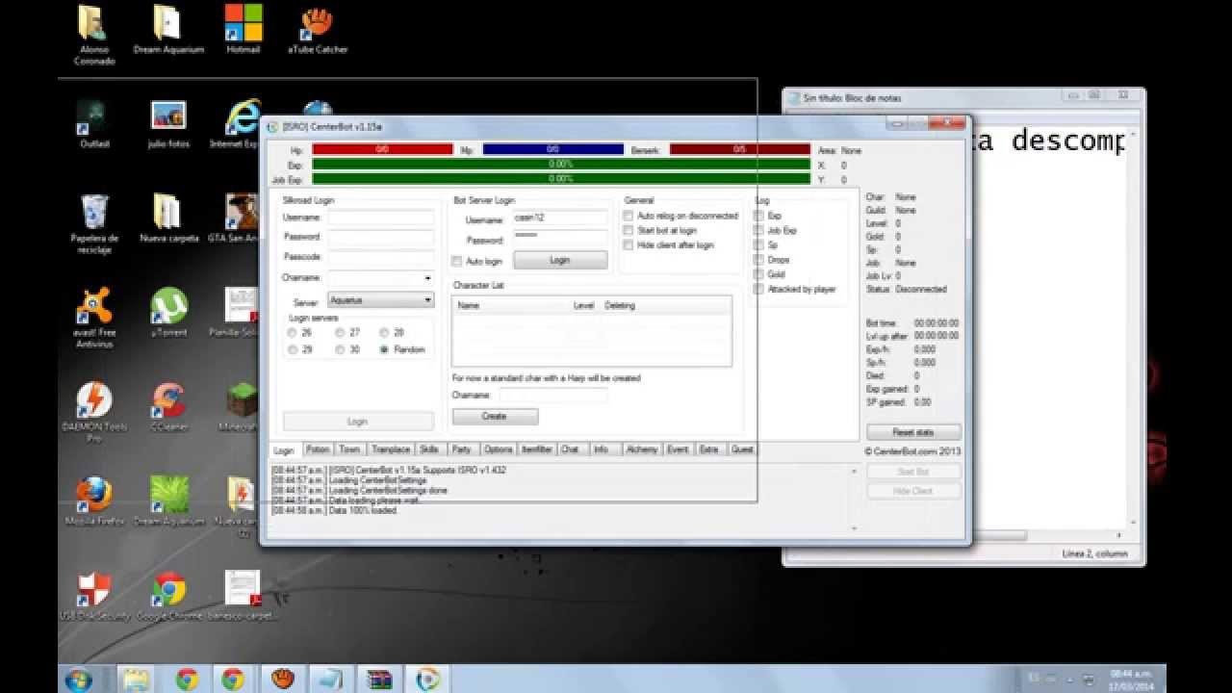Screen dimensions: 1232x693
Task: Click the blue Mp progress bar
Action: [552, 150]
